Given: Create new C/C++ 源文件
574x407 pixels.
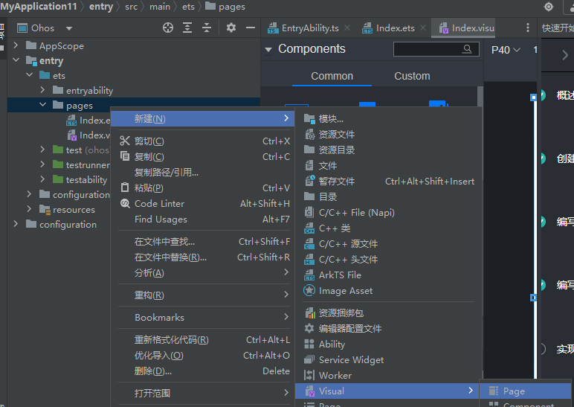Looking at the screenshot, I should tap(389, 243).
